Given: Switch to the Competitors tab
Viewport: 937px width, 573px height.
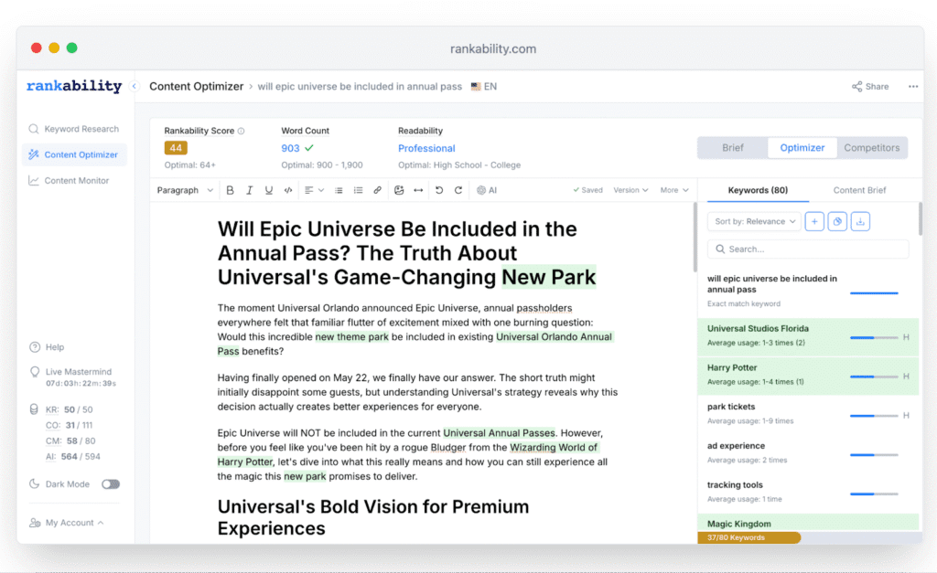Looking at the screenshot, I should coord(871,148).
